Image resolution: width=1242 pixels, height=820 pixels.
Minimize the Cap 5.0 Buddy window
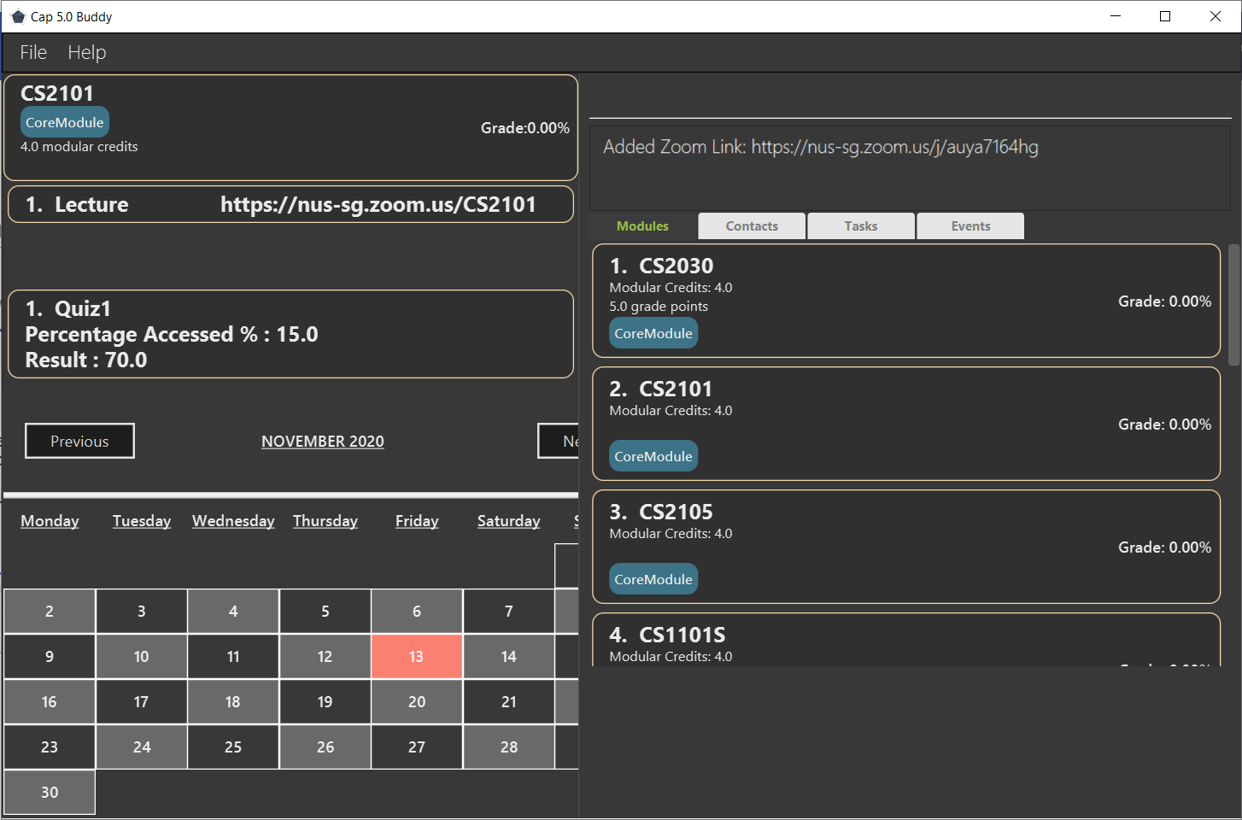(1116, 16)
